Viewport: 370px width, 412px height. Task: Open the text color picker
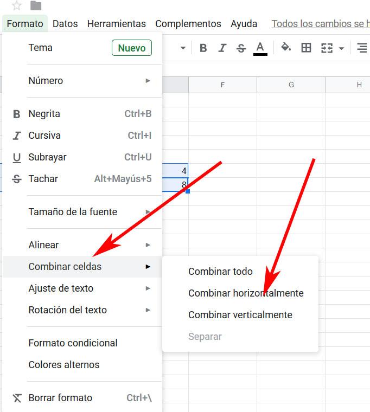[260, 49]
